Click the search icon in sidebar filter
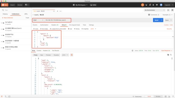Screen dimensions: 175x98 pyautogui.click(x=3, y=10)
